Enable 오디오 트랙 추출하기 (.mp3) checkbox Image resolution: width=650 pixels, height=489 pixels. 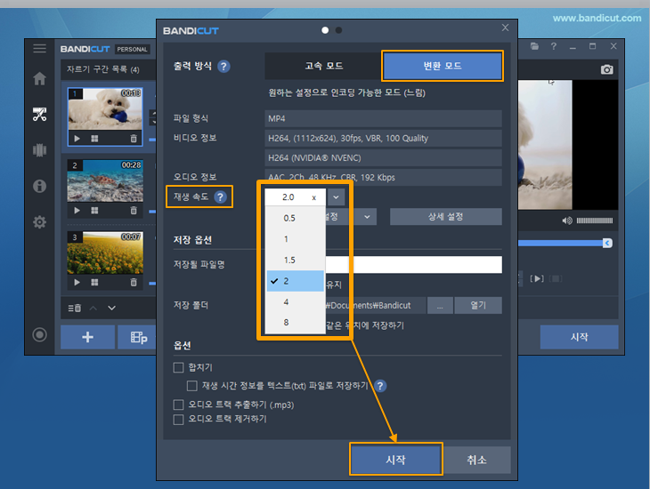tap(178, 405)
